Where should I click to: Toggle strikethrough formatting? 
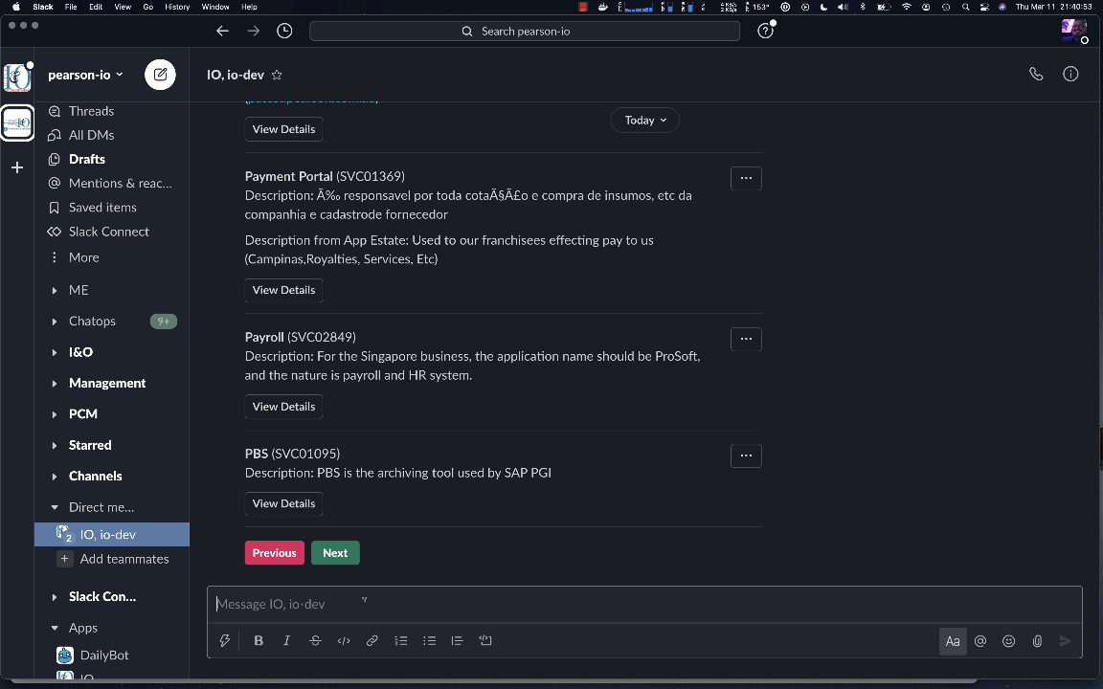(x=315, y=640)
